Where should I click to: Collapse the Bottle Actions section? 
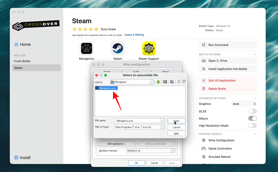[x=255, y=55]
